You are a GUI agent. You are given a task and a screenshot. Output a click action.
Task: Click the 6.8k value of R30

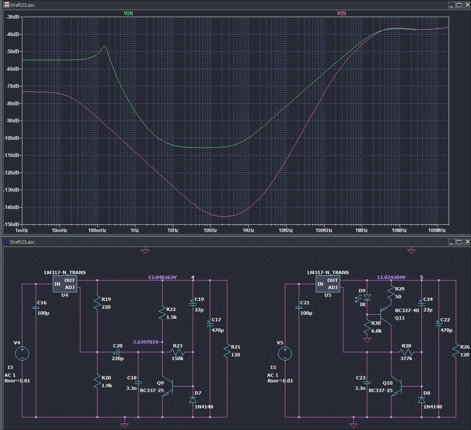click(x=377, y=331)
